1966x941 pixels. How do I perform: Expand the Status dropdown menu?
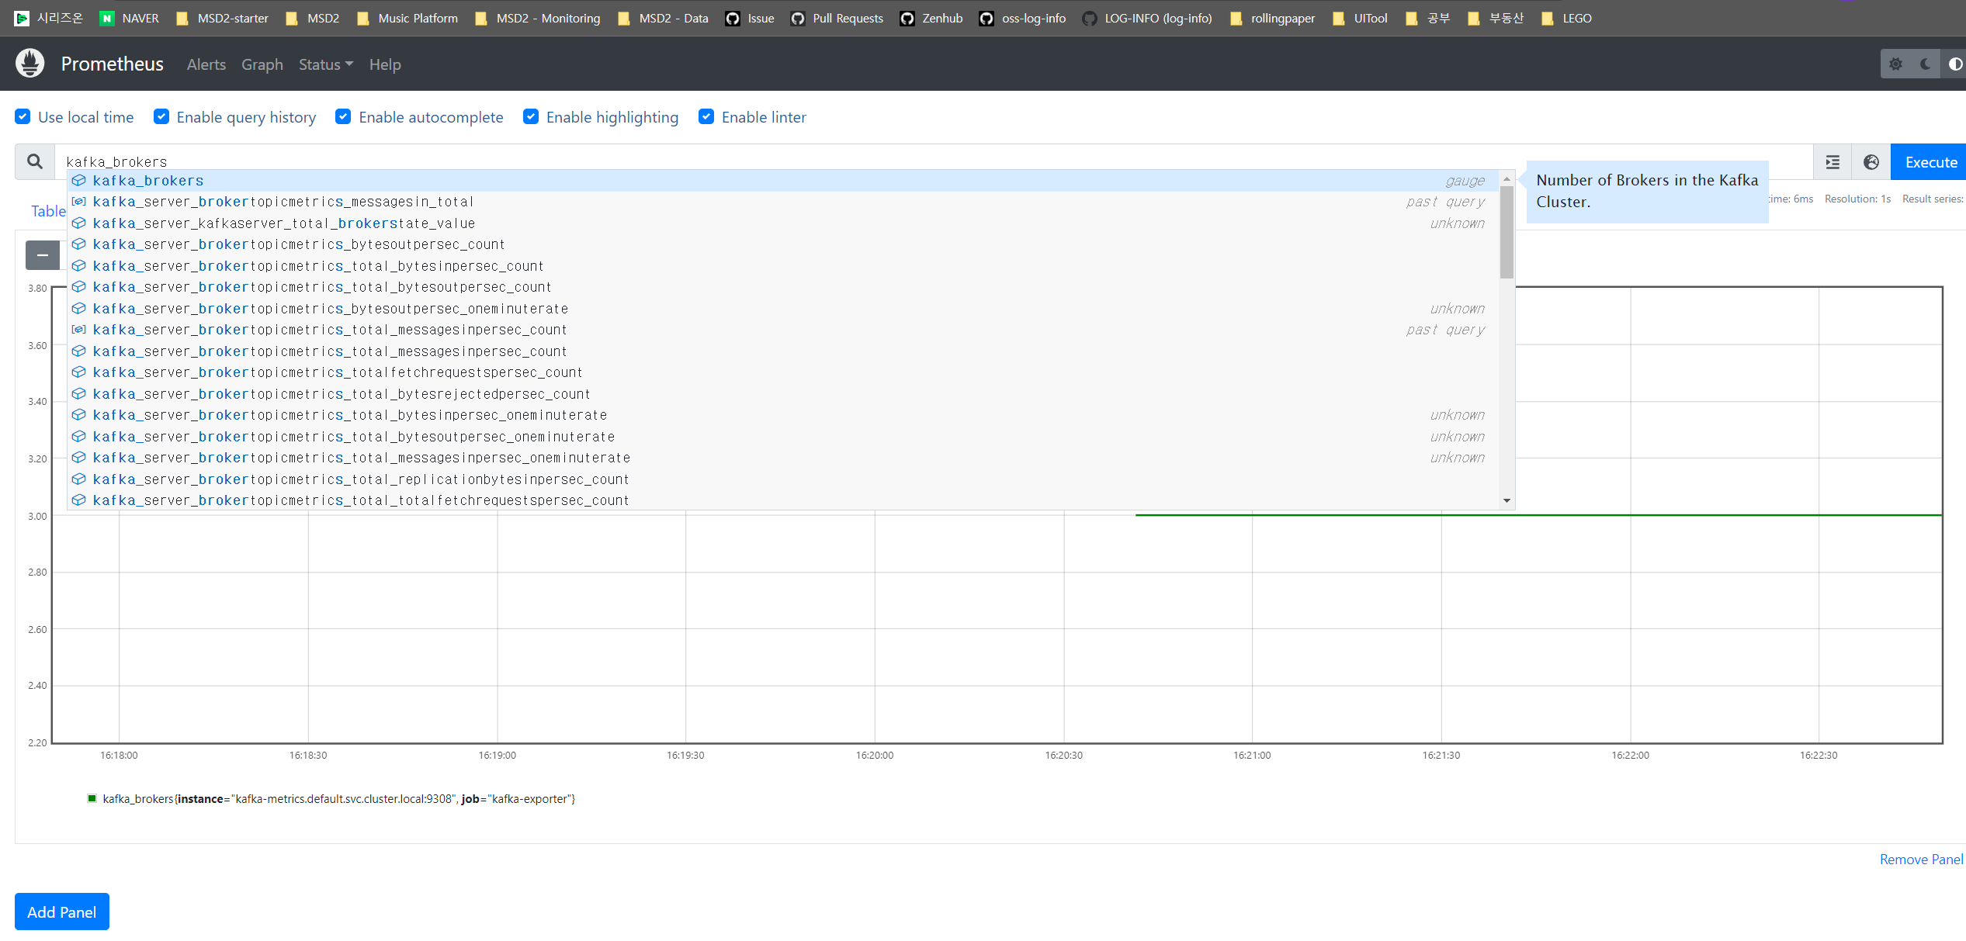[325, 64]
